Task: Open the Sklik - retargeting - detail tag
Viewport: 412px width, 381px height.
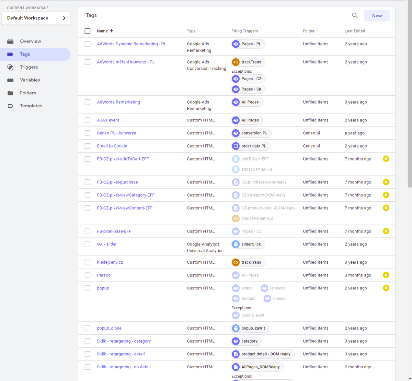Action: 121,354
